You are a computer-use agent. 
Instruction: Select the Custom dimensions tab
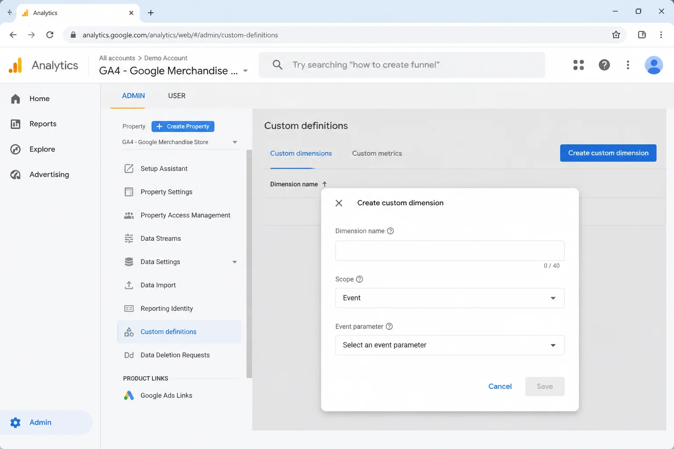coord(301,153)
